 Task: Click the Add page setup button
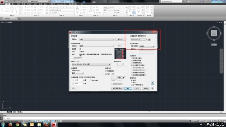tap(120, 39)
